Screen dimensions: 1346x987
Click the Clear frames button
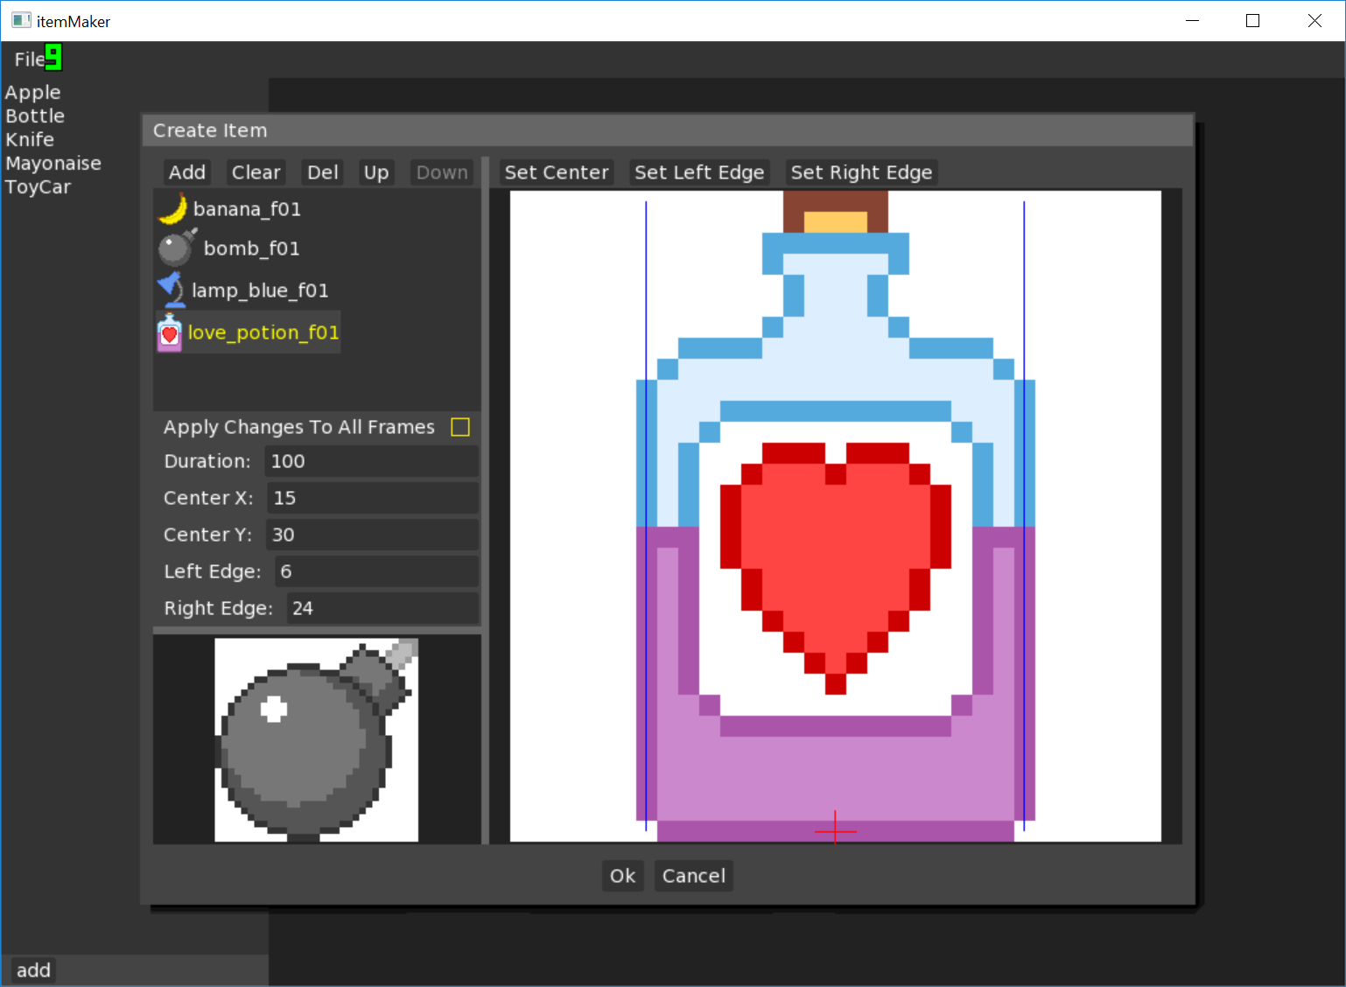pyautogui.click(x=256, y=172)
